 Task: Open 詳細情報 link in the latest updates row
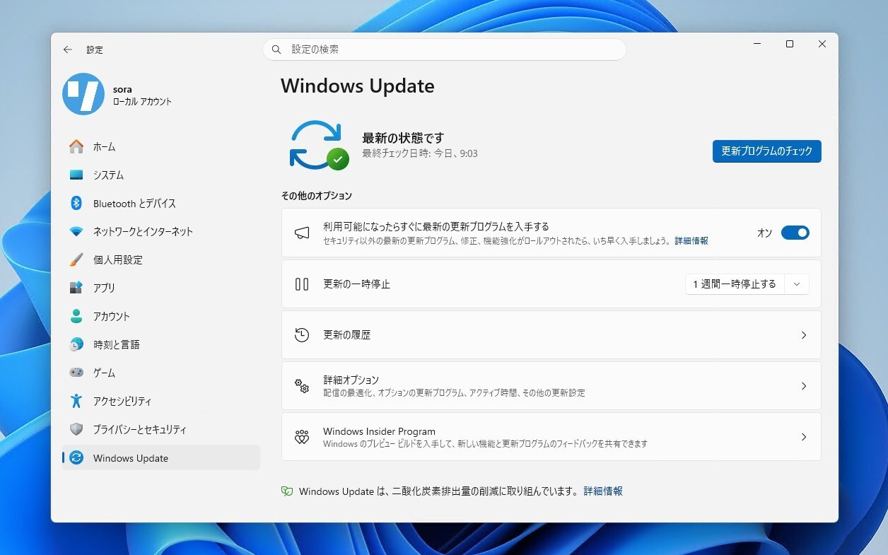[x=691, y=241]
